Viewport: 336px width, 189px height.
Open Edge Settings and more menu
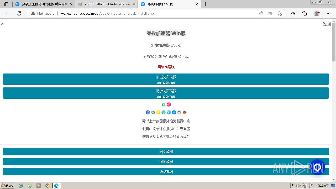(329, 13)
